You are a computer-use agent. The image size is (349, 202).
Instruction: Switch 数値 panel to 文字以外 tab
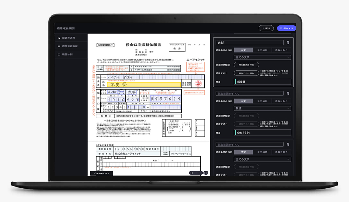pos(262,101)
